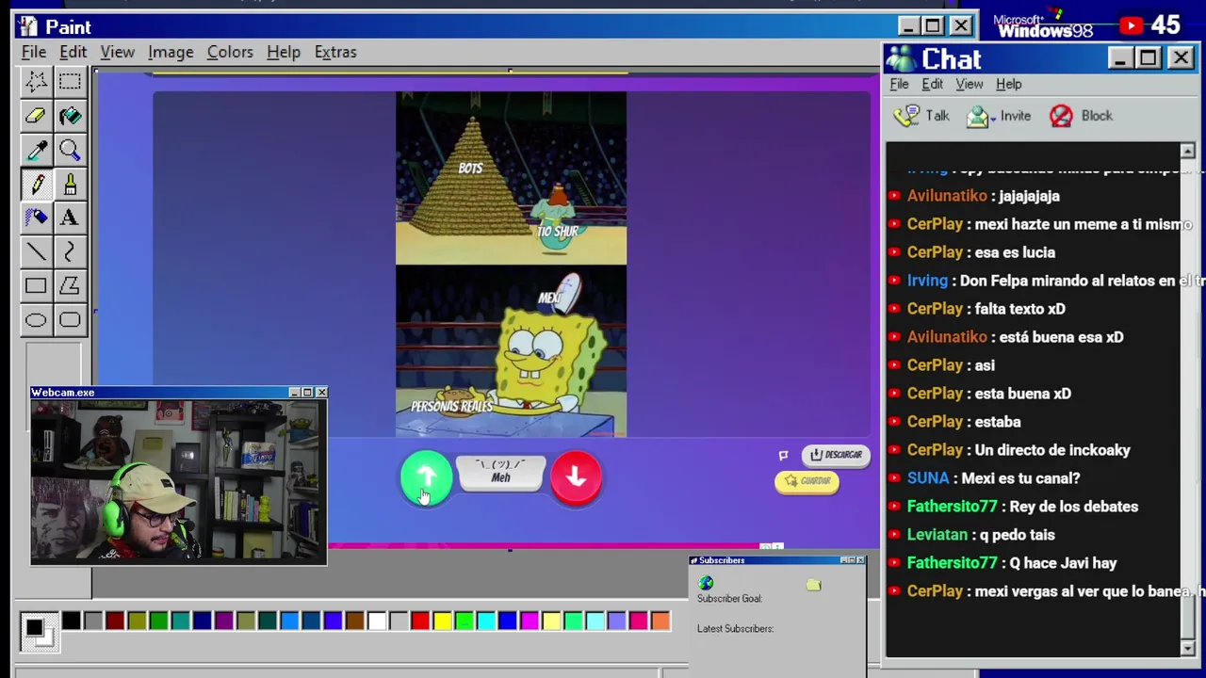
Task: Activate the Pick Color eyedropper
Action: 36,150
